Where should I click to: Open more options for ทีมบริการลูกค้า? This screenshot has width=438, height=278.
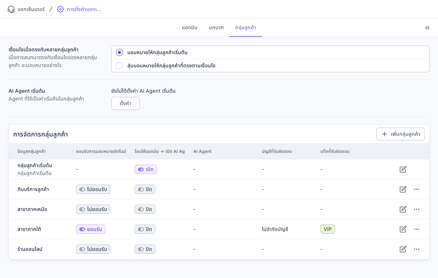(417, 189)
